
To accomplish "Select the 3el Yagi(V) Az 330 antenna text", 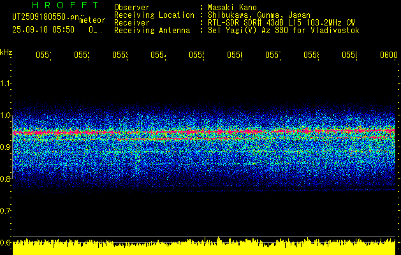I will pos(284,31).
